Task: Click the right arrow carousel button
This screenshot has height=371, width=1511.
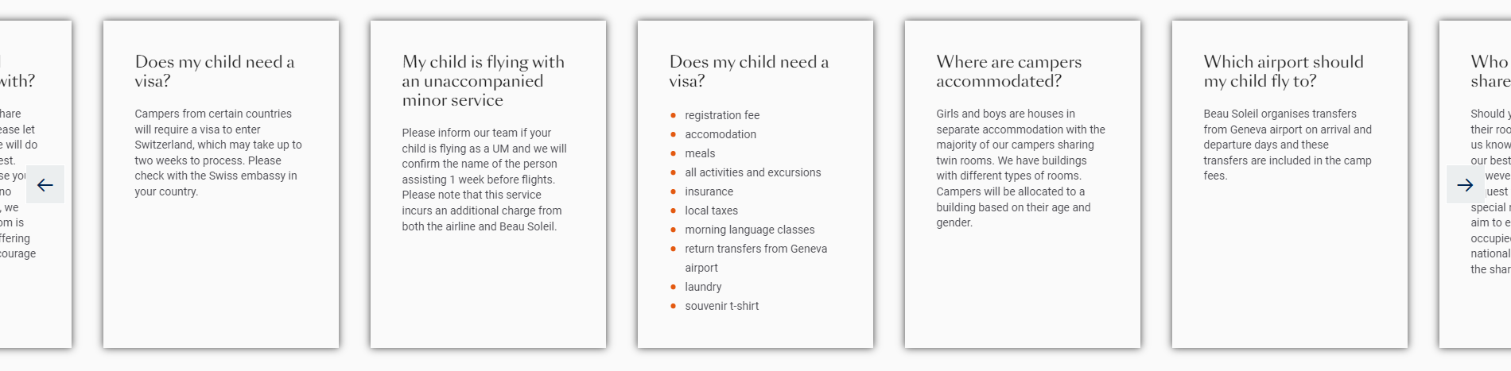Action: [1465, 185]
